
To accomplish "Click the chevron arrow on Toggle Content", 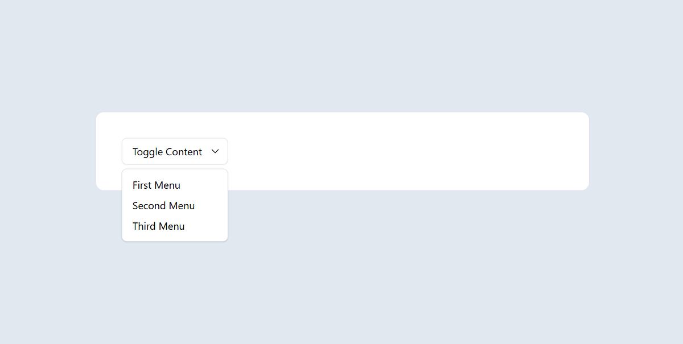I will [x=215, y=151].
